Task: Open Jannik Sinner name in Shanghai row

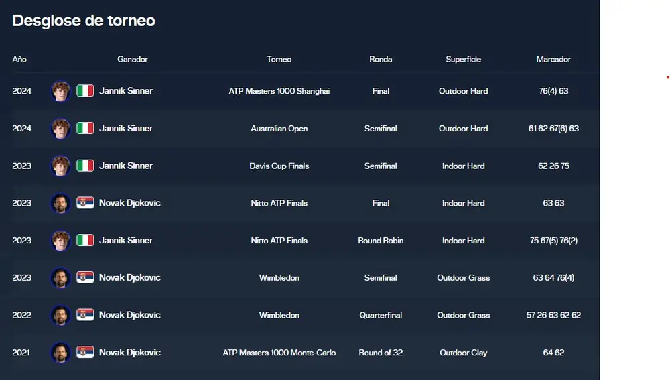Action: point(126,91)
